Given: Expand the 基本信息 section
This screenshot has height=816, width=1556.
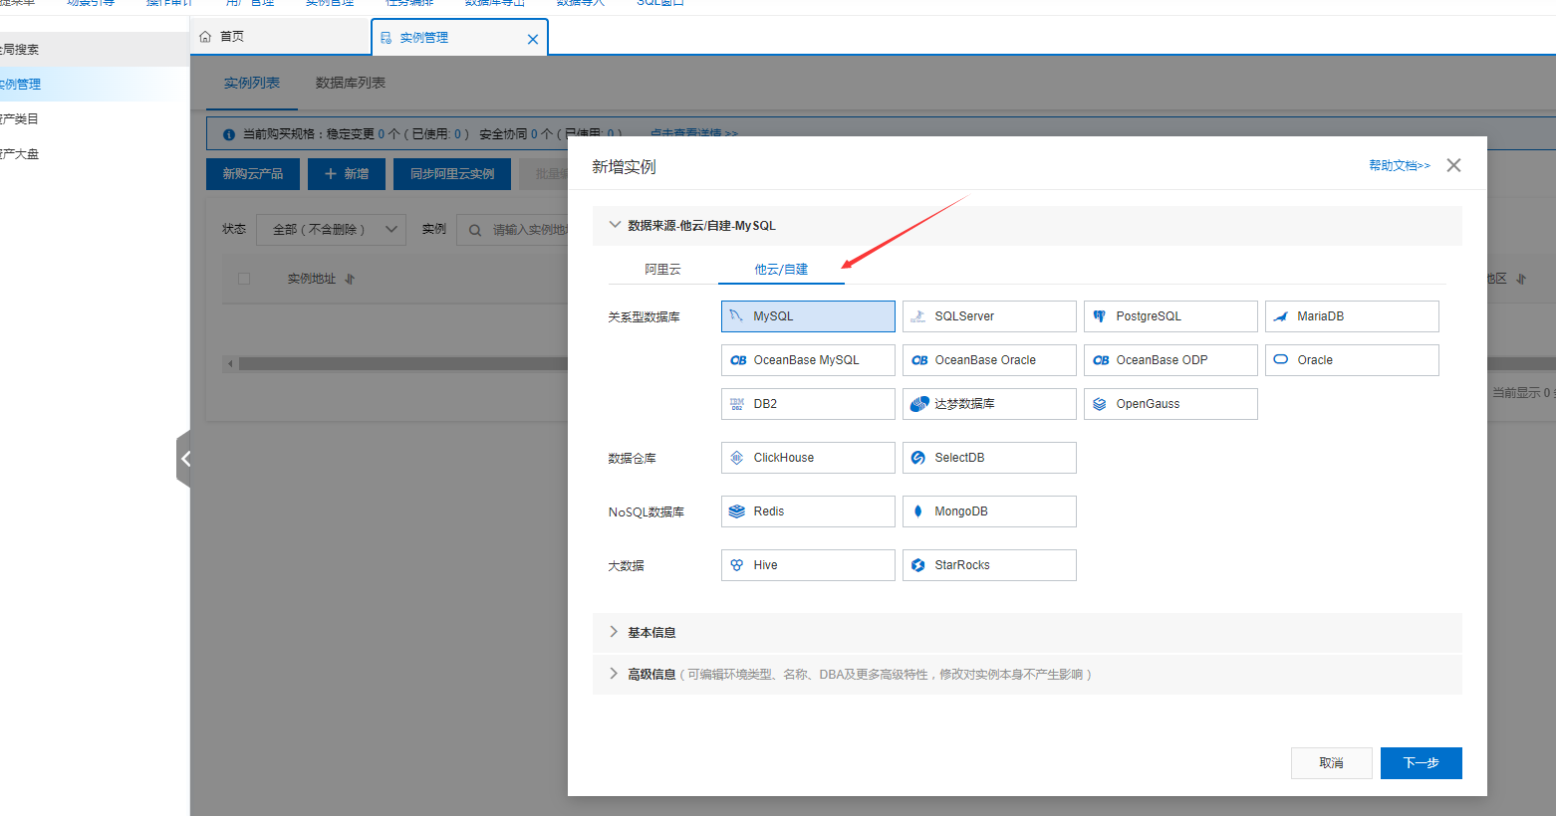Looking at the screenshot, I should click(614, 632).
